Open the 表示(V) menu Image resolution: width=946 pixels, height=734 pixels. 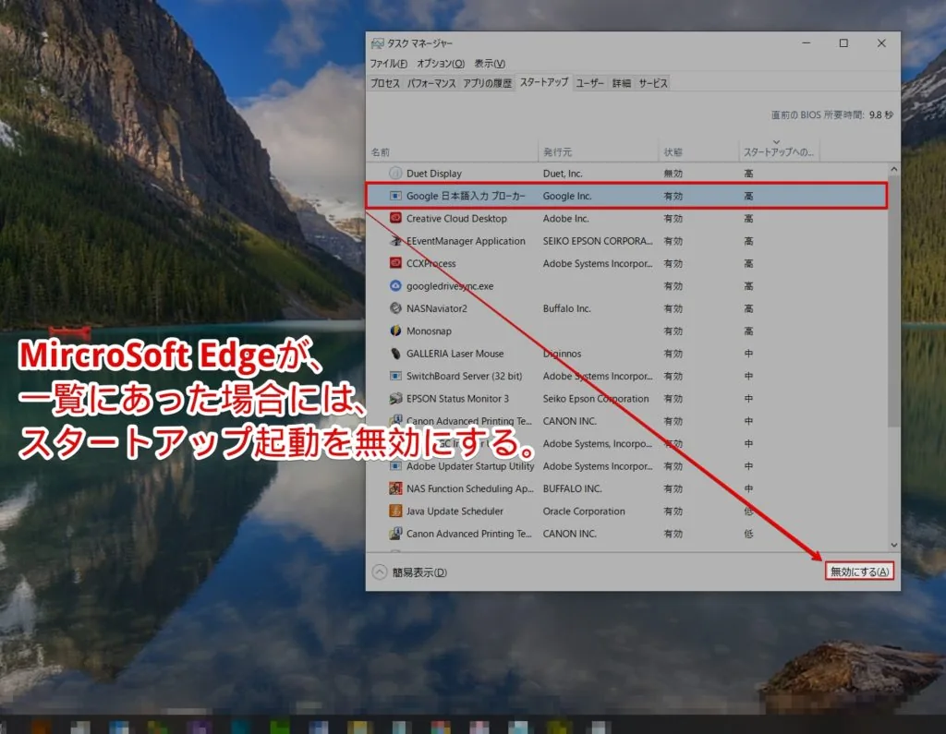[x=490, y=64]
